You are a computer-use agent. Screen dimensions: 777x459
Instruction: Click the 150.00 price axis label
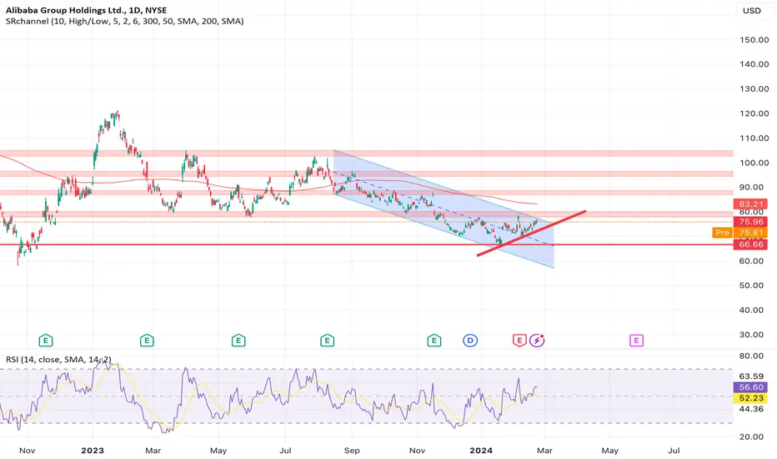(754, 40)
